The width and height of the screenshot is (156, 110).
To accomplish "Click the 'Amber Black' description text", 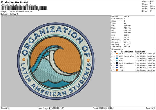I will click(129, 63).
